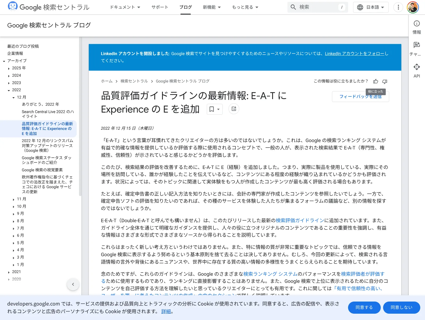
Task: Open ありがとう、2022 年 post
Action: 40,104
